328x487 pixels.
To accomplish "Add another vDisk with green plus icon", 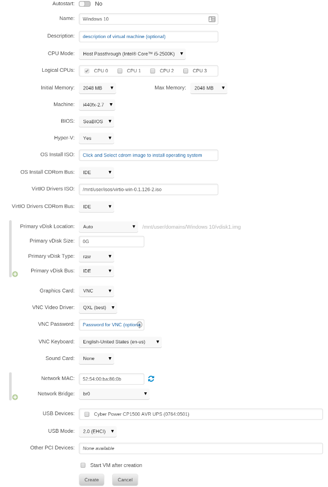I will point(15,274).
